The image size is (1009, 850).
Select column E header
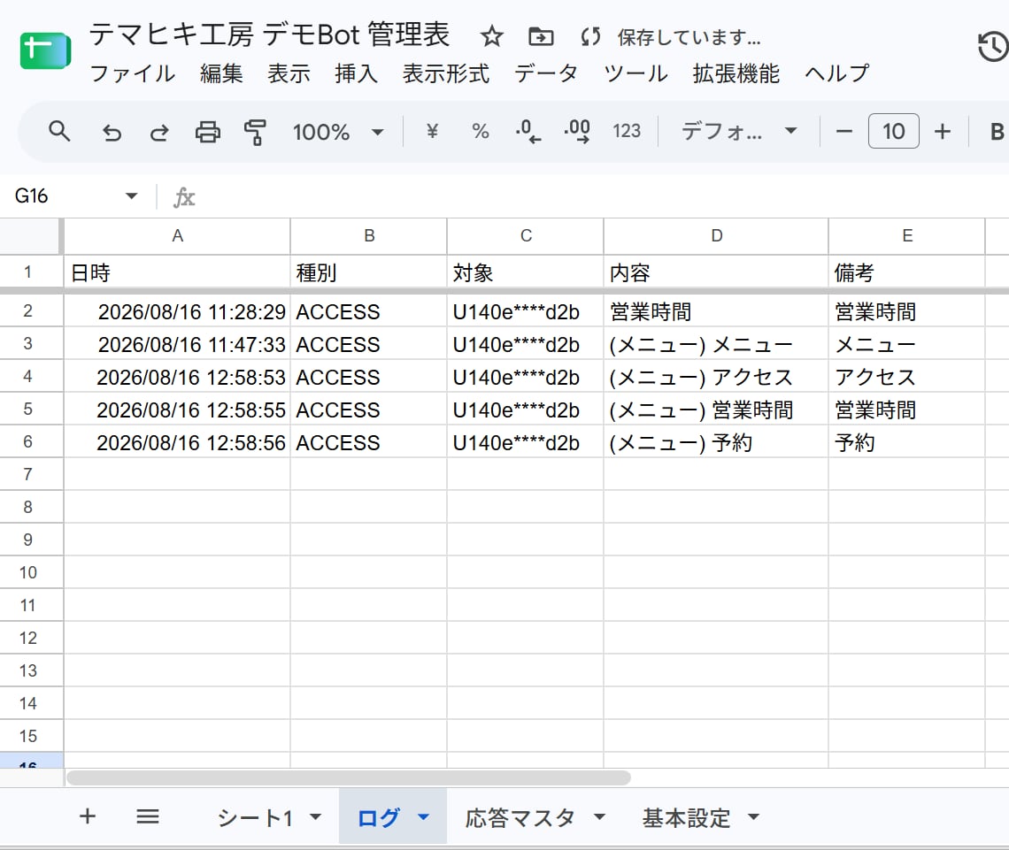(907, 236)
